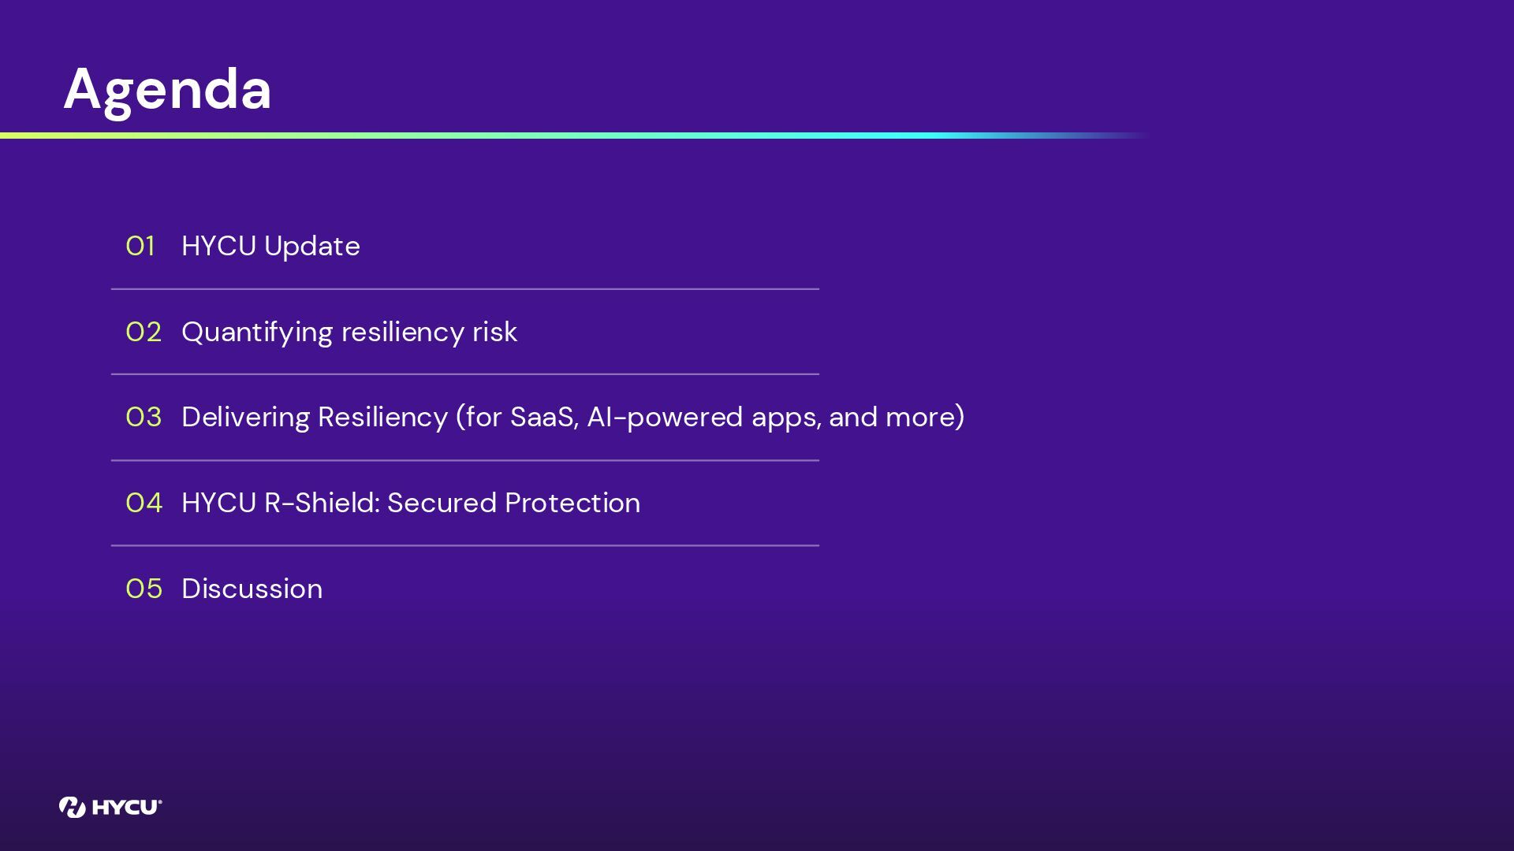Click divider line above Discussion
1514x851 pixels.
pyautogui.click(x=465, y=545)
